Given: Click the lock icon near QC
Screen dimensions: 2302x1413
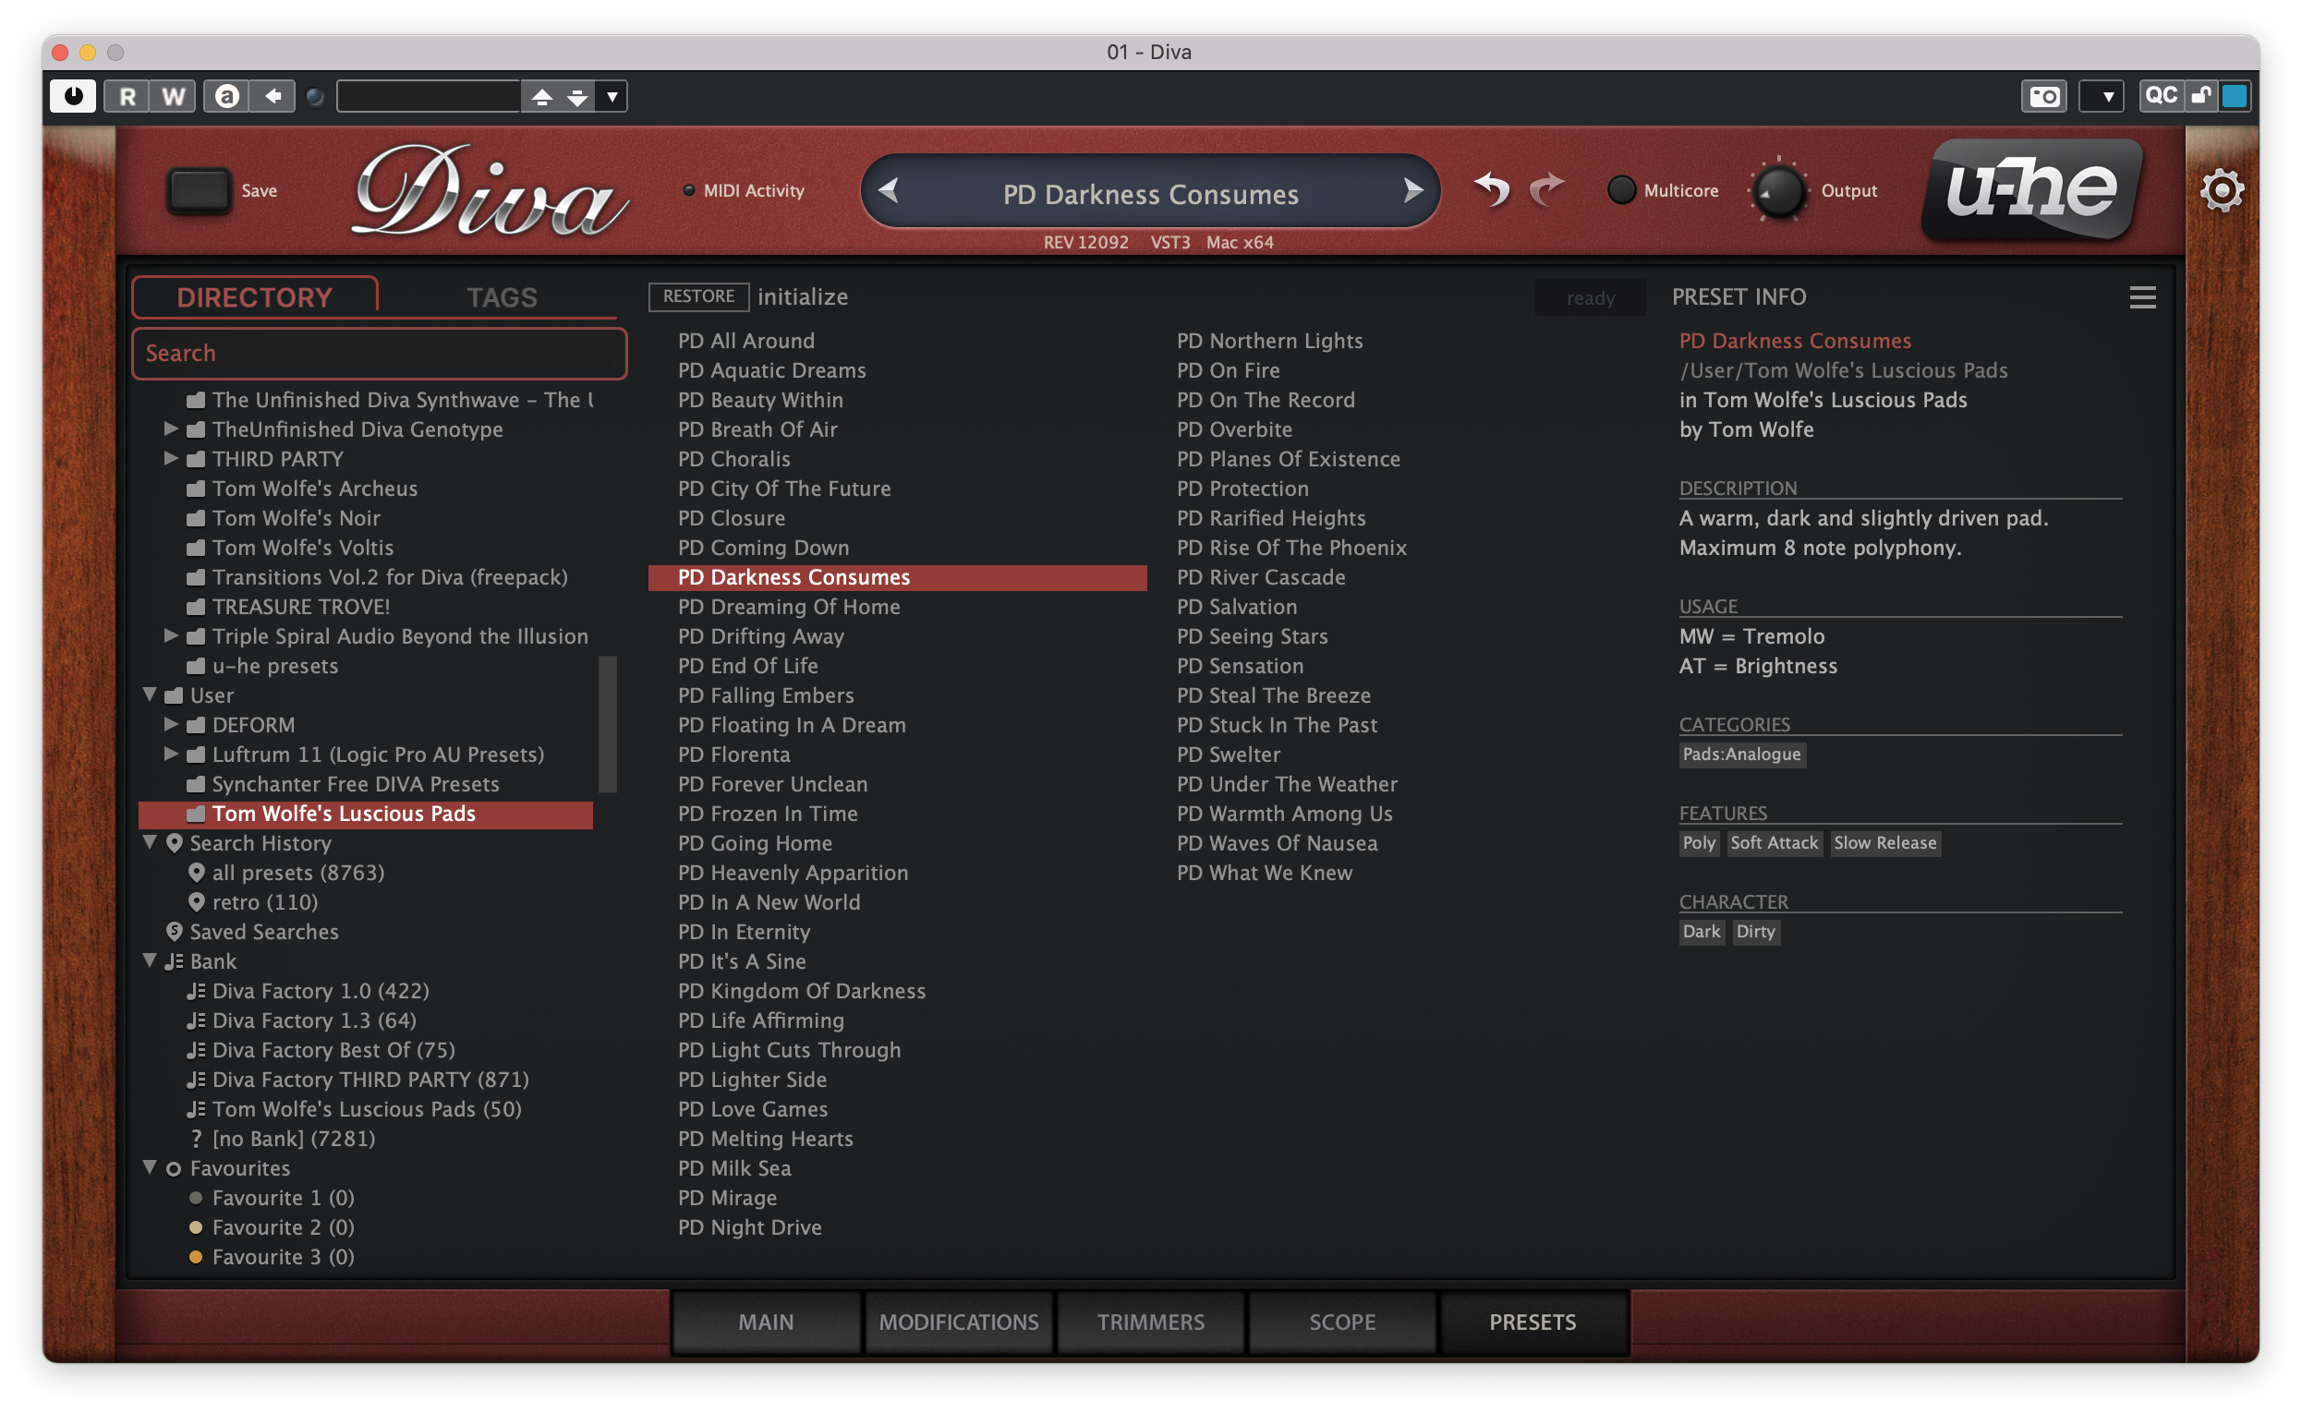Looking at the screenshot, I should [2200, 95].
